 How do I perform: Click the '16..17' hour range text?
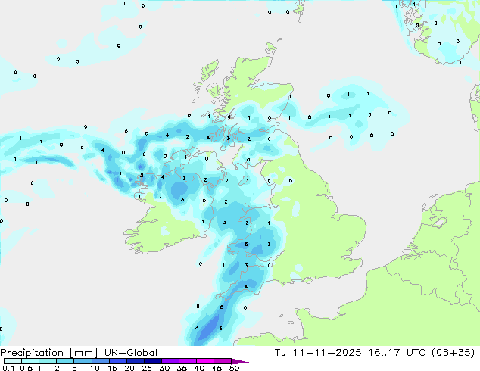[x=384, y=353]
